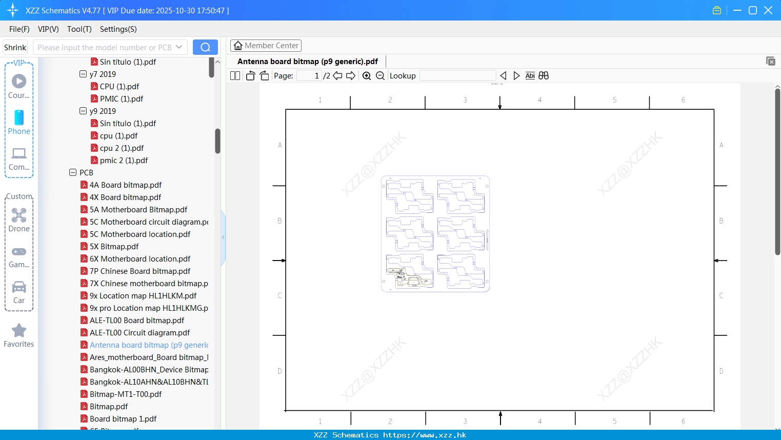The image size is (781, 440).
Task: Click the file tree vertical scrollbar
Action: point(217,141)
